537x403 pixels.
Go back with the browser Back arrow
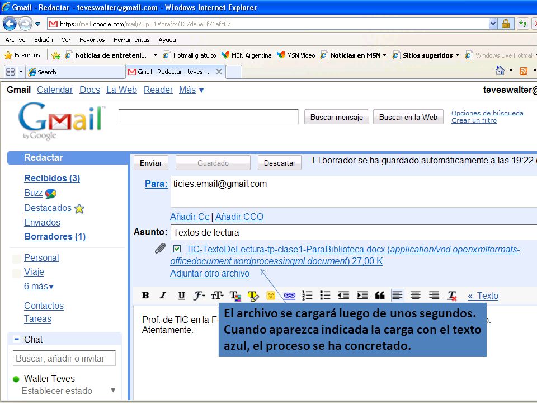[x=10, y=24]
